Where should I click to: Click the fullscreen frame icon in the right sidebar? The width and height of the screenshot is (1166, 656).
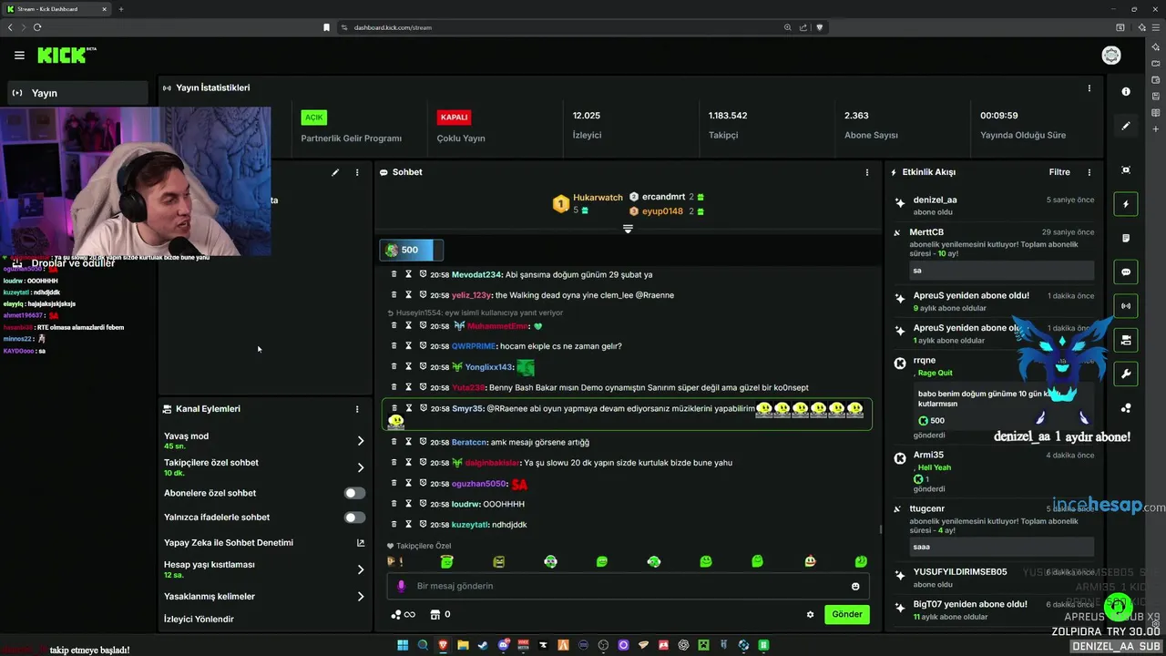point(1126,170)
